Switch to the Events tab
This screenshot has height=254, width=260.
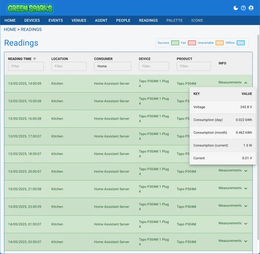[56, 20]
